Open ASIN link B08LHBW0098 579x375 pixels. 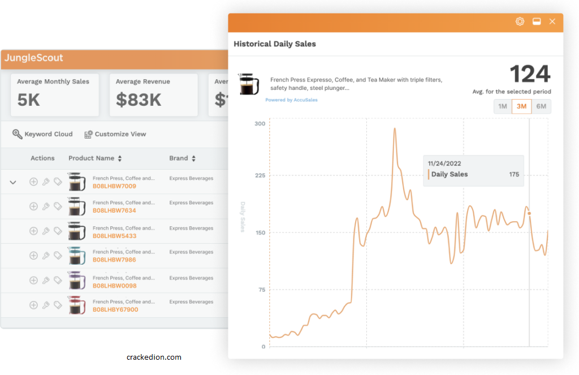(x=114, y=286)
